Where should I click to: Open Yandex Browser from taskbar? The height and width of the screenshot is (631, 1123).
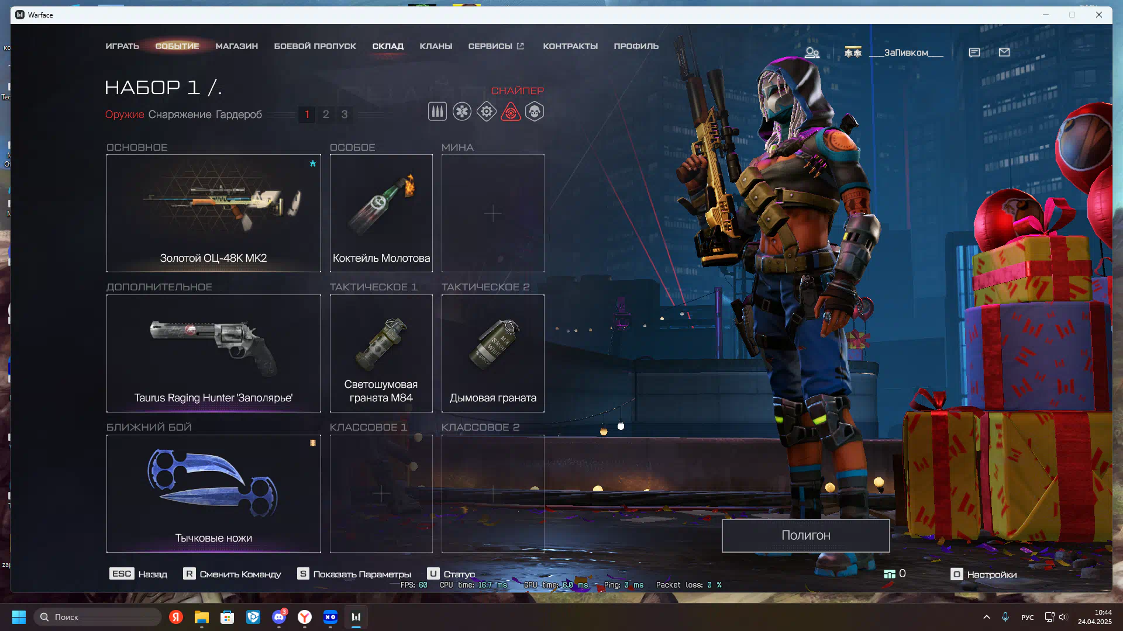(x=305, y=617)
